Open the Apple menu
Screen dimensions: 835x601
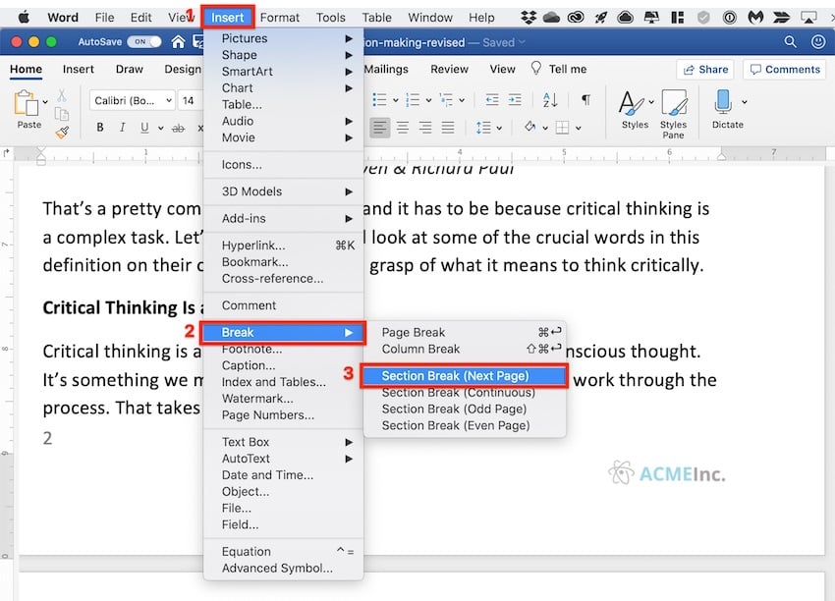(24, 18)
